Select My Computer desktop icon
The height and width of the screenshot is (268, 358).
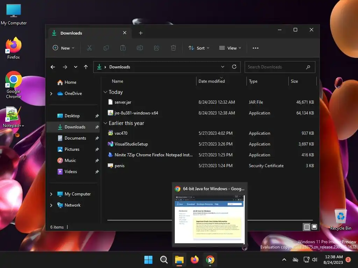[x=14, y=14]
